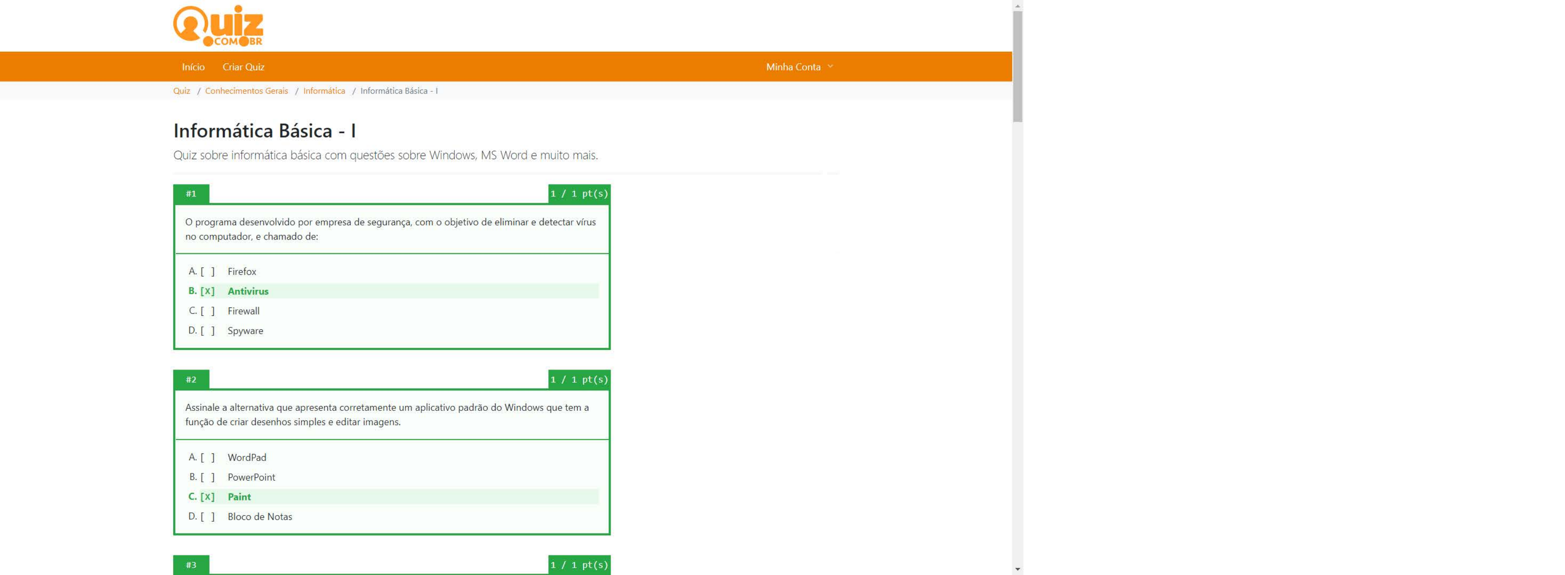The width and height of the screenshot is (1565, 575).
Task: Toggle the checked box for Paint
Action: pos(208,496)
